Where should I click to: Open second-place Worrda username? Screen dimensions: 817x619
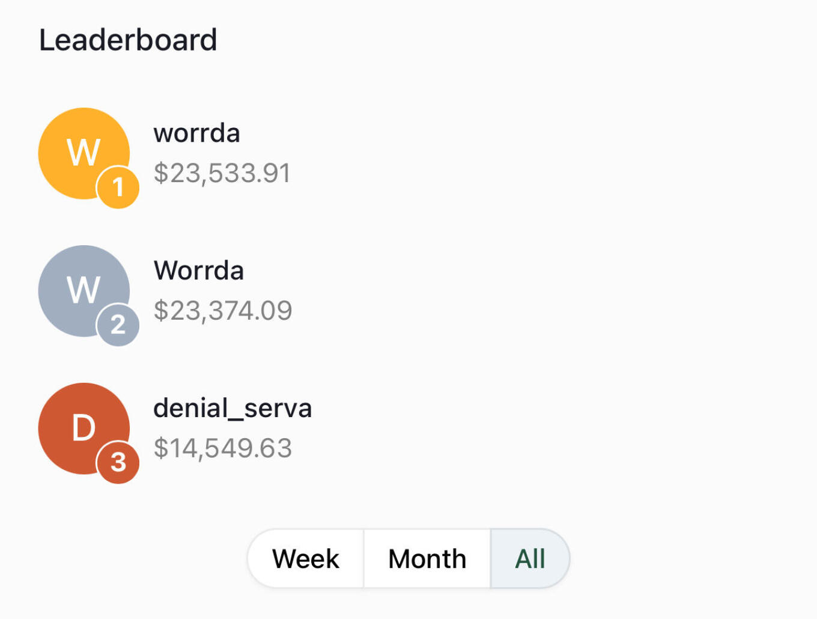point(199,270)
